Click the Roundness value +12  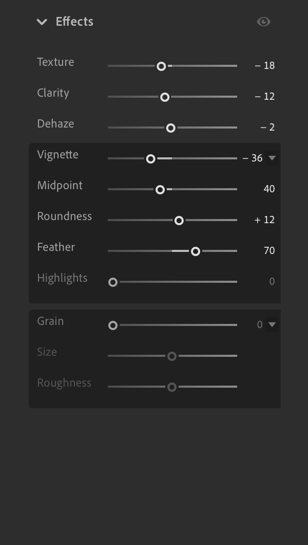(265, 220)
